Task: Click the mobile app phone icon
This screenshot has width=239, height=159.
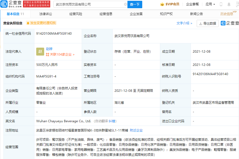Action: coord(221,4)
